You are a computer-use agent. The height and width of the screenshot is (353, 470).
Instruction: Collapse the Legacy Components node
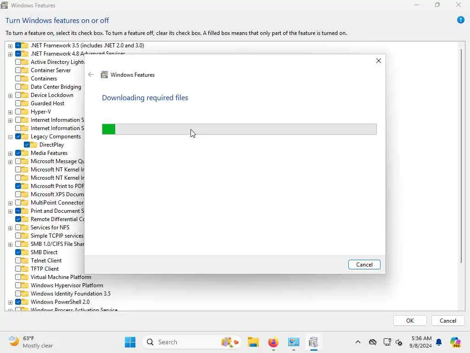point(10,137)
